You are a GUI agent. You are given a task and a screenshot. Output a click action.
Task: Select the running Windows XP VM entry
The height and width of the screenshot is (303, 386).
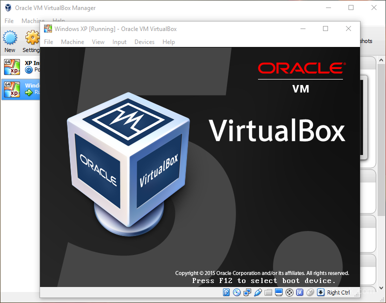pos(20,89)
